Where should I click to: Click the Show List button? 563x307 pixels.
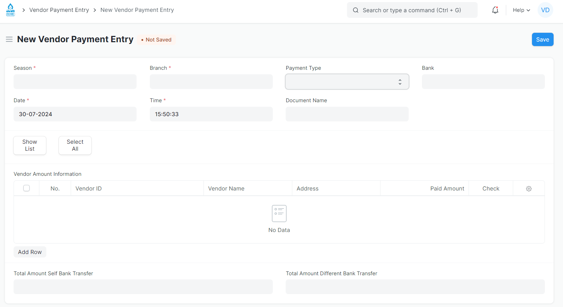click(x=30, y=145)
